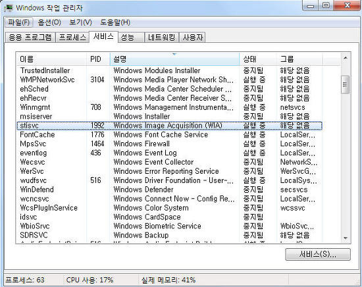Screen dimensions: 362x287
Task: Click the scrollbar up arrow
Action: pyautogui.click(x=346, y=58)
